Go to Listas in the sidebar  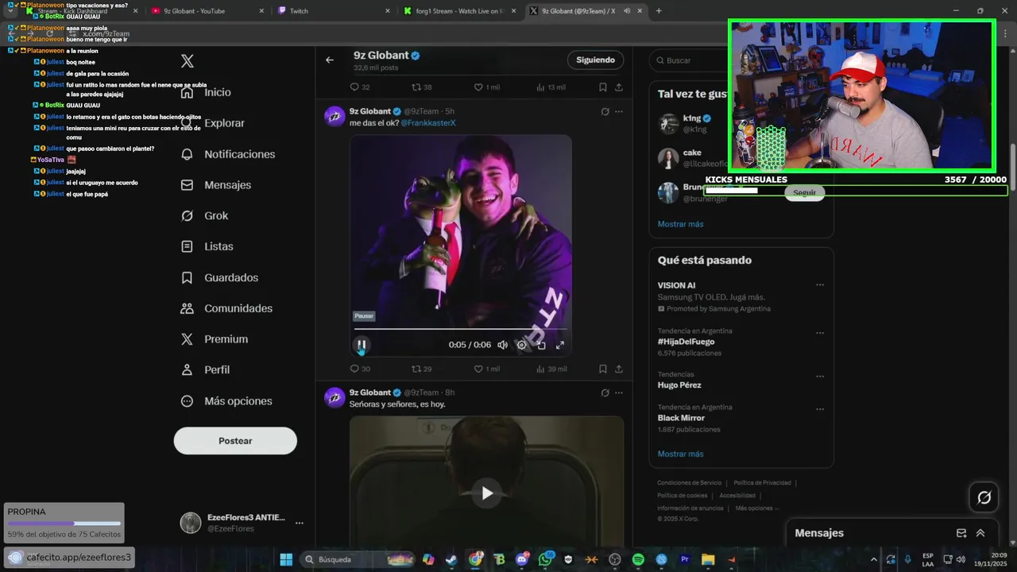point(207,247)
